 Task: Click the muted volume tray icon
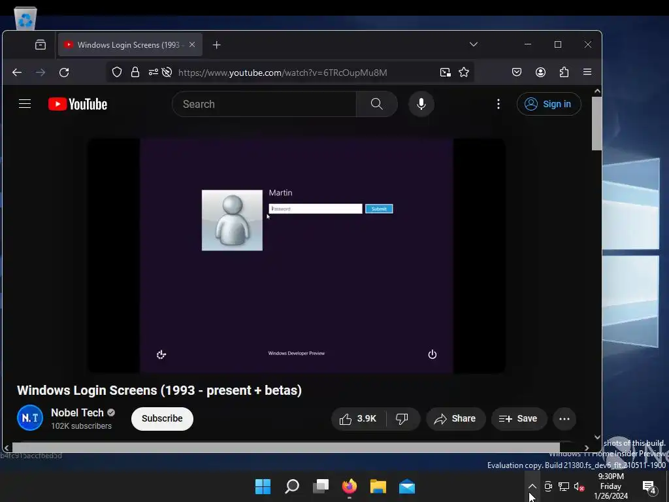(x=579, y=486)
